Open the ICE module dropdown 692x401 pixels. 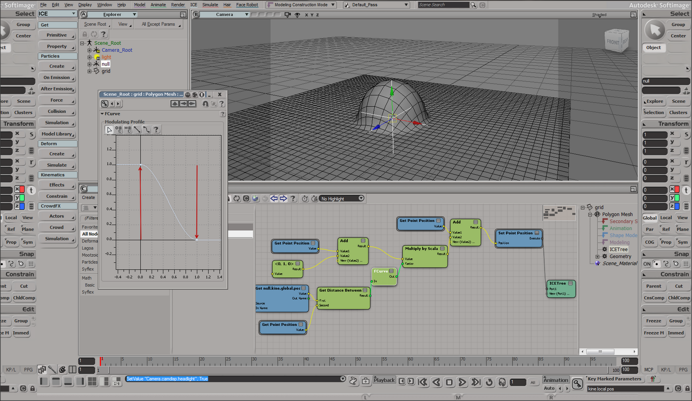(x=57, y=14)
